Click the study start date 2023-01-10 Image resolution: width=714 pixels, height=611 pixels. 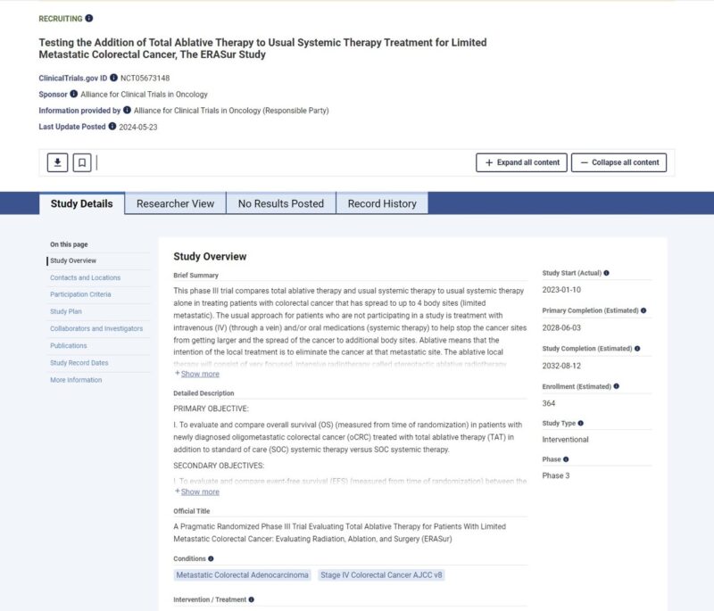[561, 290]
